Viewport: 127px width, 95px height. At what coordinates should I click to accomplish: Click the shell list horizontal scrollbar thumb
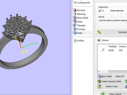coord(118,71)
